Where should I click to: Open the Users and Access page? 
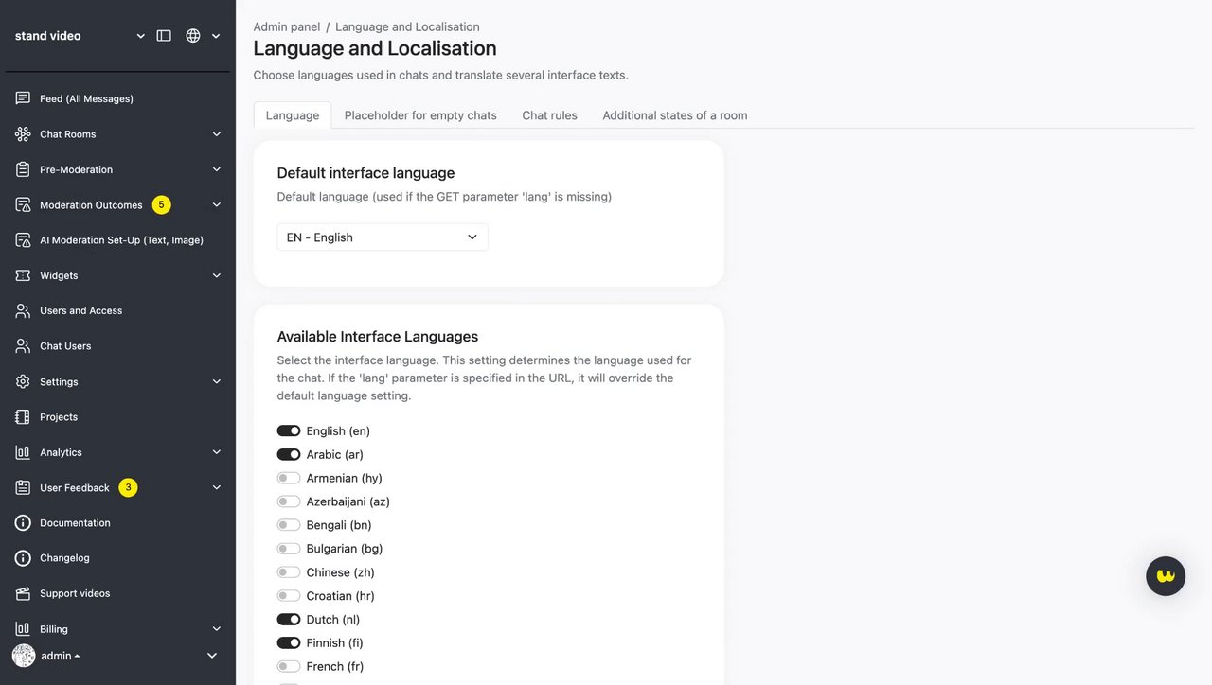pos(80,310)
